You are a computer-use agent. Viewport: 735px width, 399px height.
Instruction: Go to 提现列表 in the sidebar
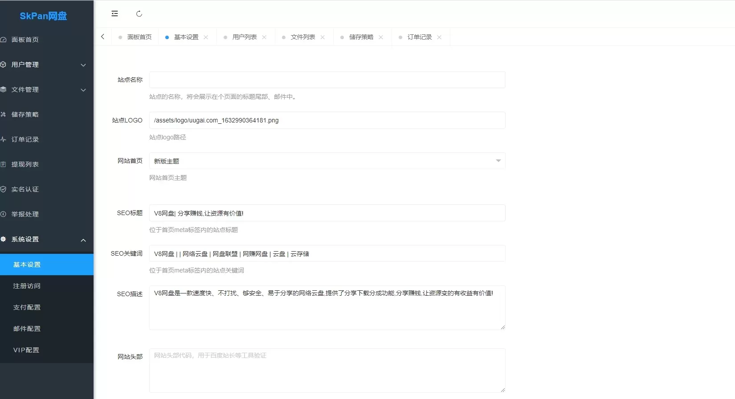click(25, 164)
